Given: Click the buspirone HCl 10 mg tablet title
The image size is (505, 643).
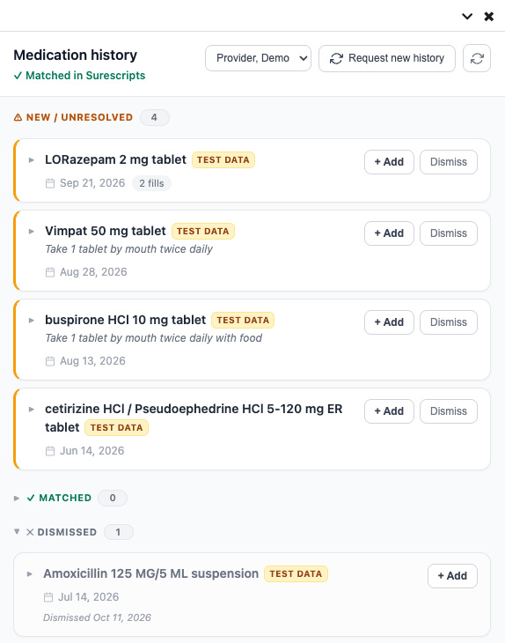Looking at the screenshot, I should [125, 320].
